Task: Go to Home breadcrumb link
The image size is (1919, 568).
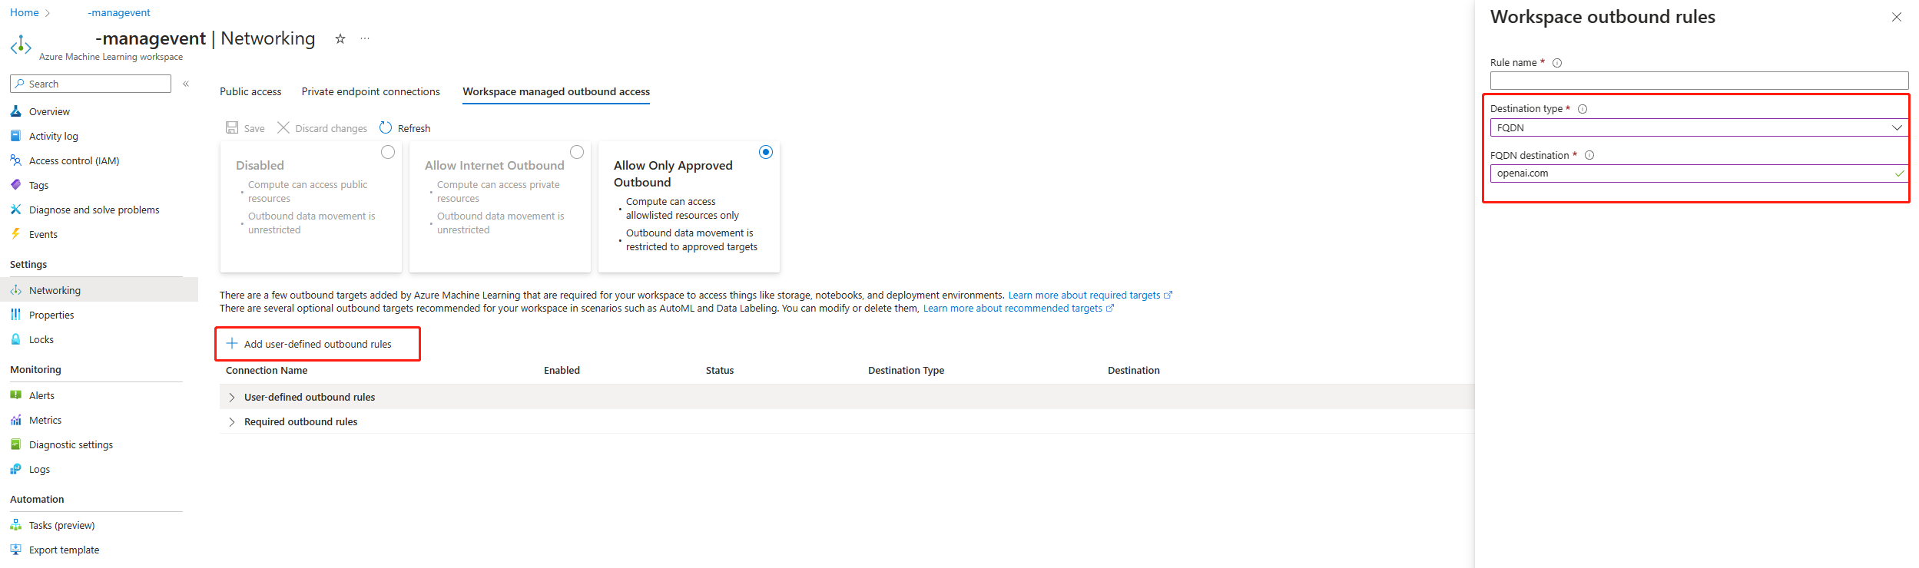Action: pos(24,12)
